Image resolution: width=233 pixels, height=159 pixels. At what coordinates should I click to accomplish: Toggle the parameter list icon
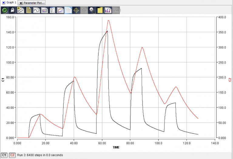point(52,10)
